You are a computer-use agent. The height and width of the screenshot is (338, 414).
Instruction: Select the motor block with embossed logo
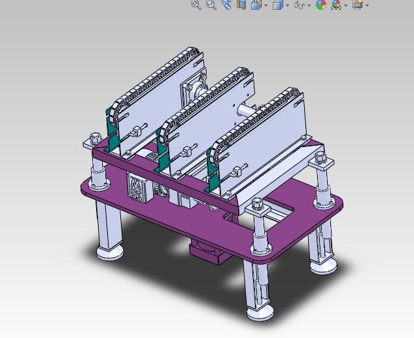click(139, 188)
